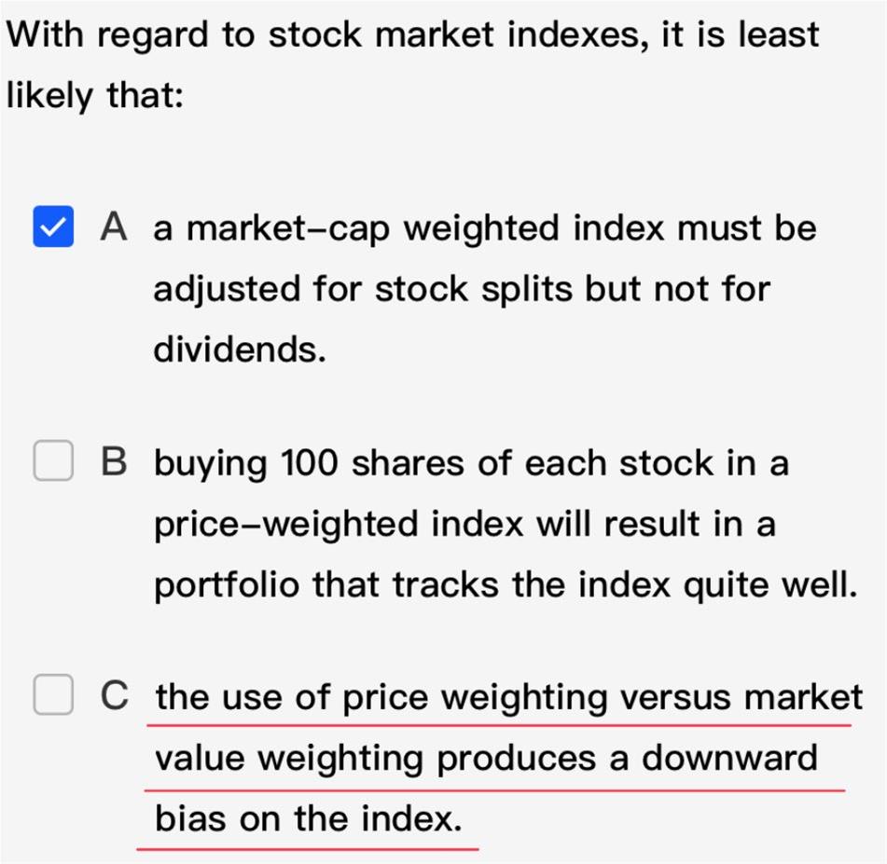Click the question line "With regard to stock market indexes"
The width and height of the screenshot is (887, 864).
pyautogui.click(x=327, y=35)
